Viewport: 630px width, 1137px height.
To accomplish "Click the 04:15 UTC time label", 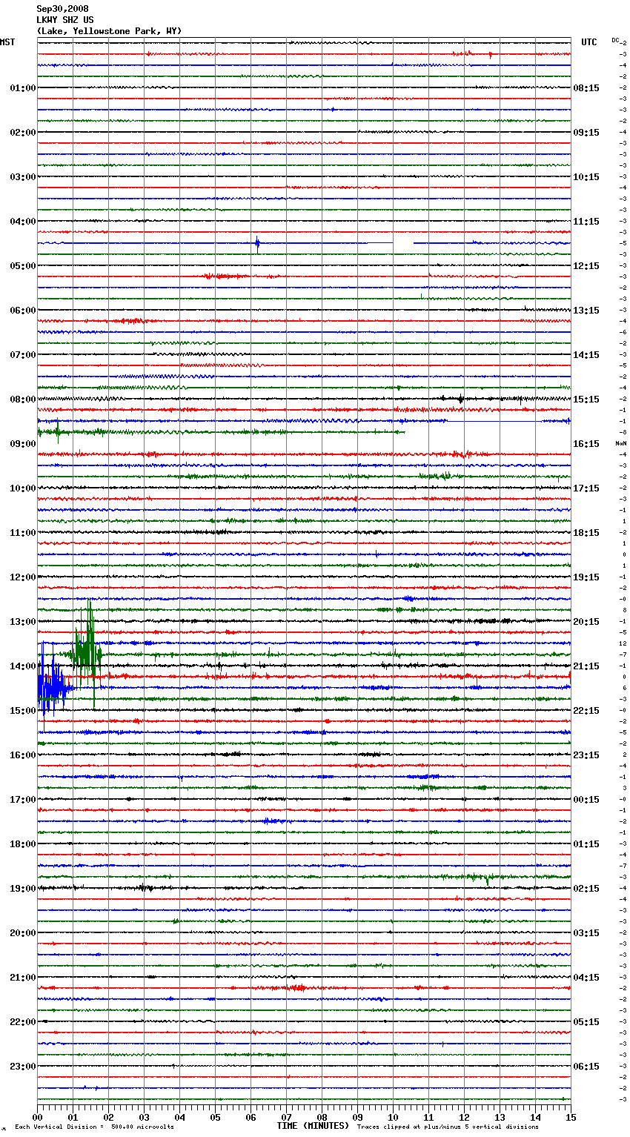I will tap(586, 978).
